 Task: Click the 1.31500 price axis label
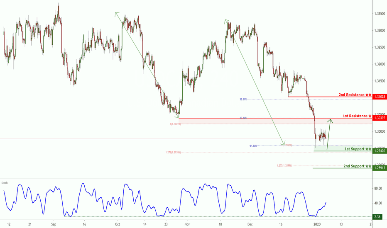tap(380, 81)
